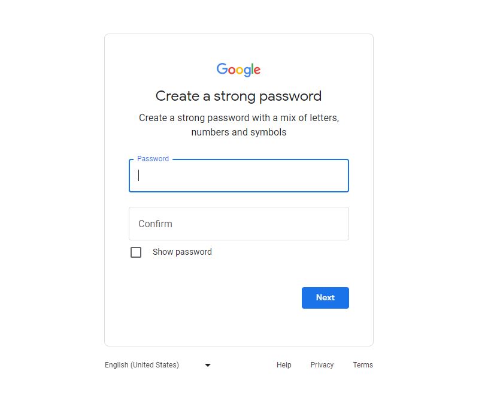Click the "Show password" label text
Screen dimensions: 494x401
click(x=182, y=252)
